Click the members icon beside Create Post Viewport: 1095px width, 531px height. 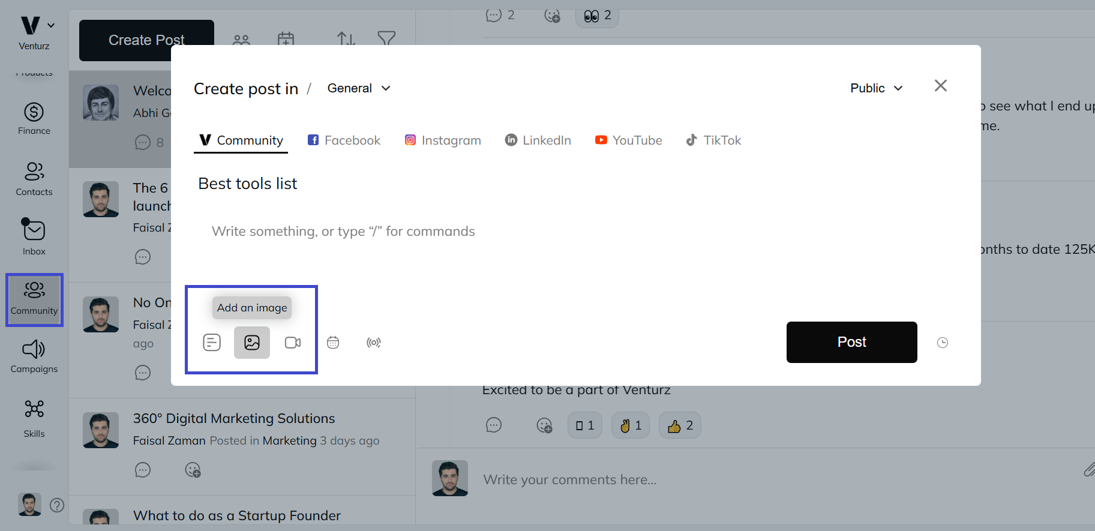241,40
